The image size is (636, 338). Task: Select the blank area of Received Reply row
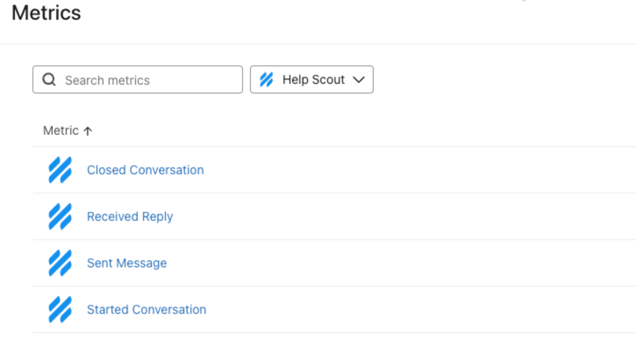point(395,216)
